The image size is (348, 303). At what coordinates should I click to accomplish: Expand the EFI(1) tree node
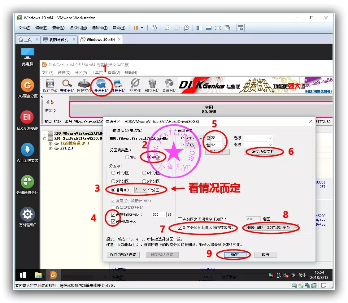[x=50, y=148]
